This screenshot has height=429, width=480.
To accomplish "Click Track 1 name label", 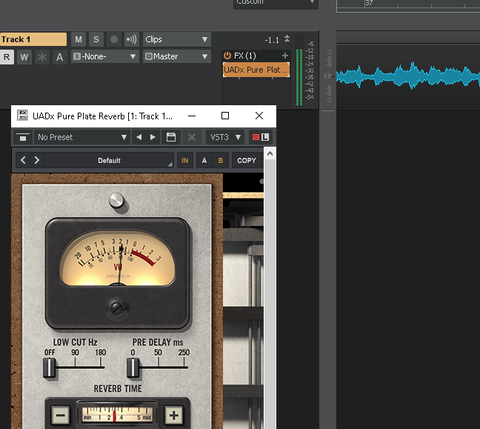I will tap(33, 39).
